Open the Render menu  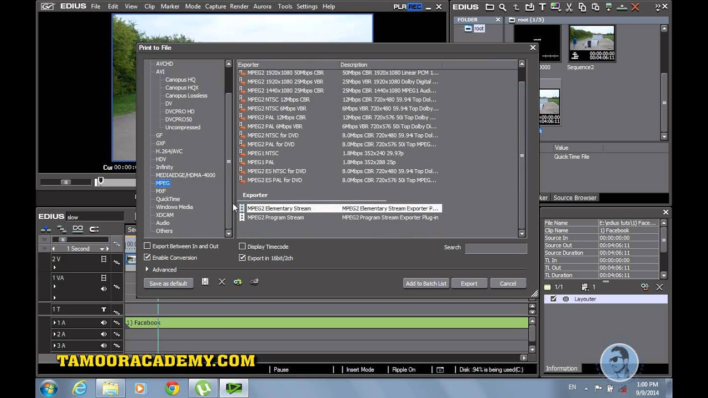click(x=239, y=7)
